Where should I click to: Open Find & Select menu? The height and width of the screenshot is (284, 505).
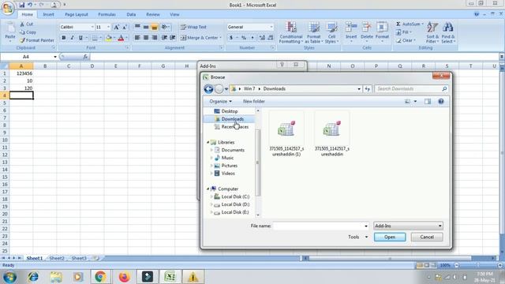[448, 32]
